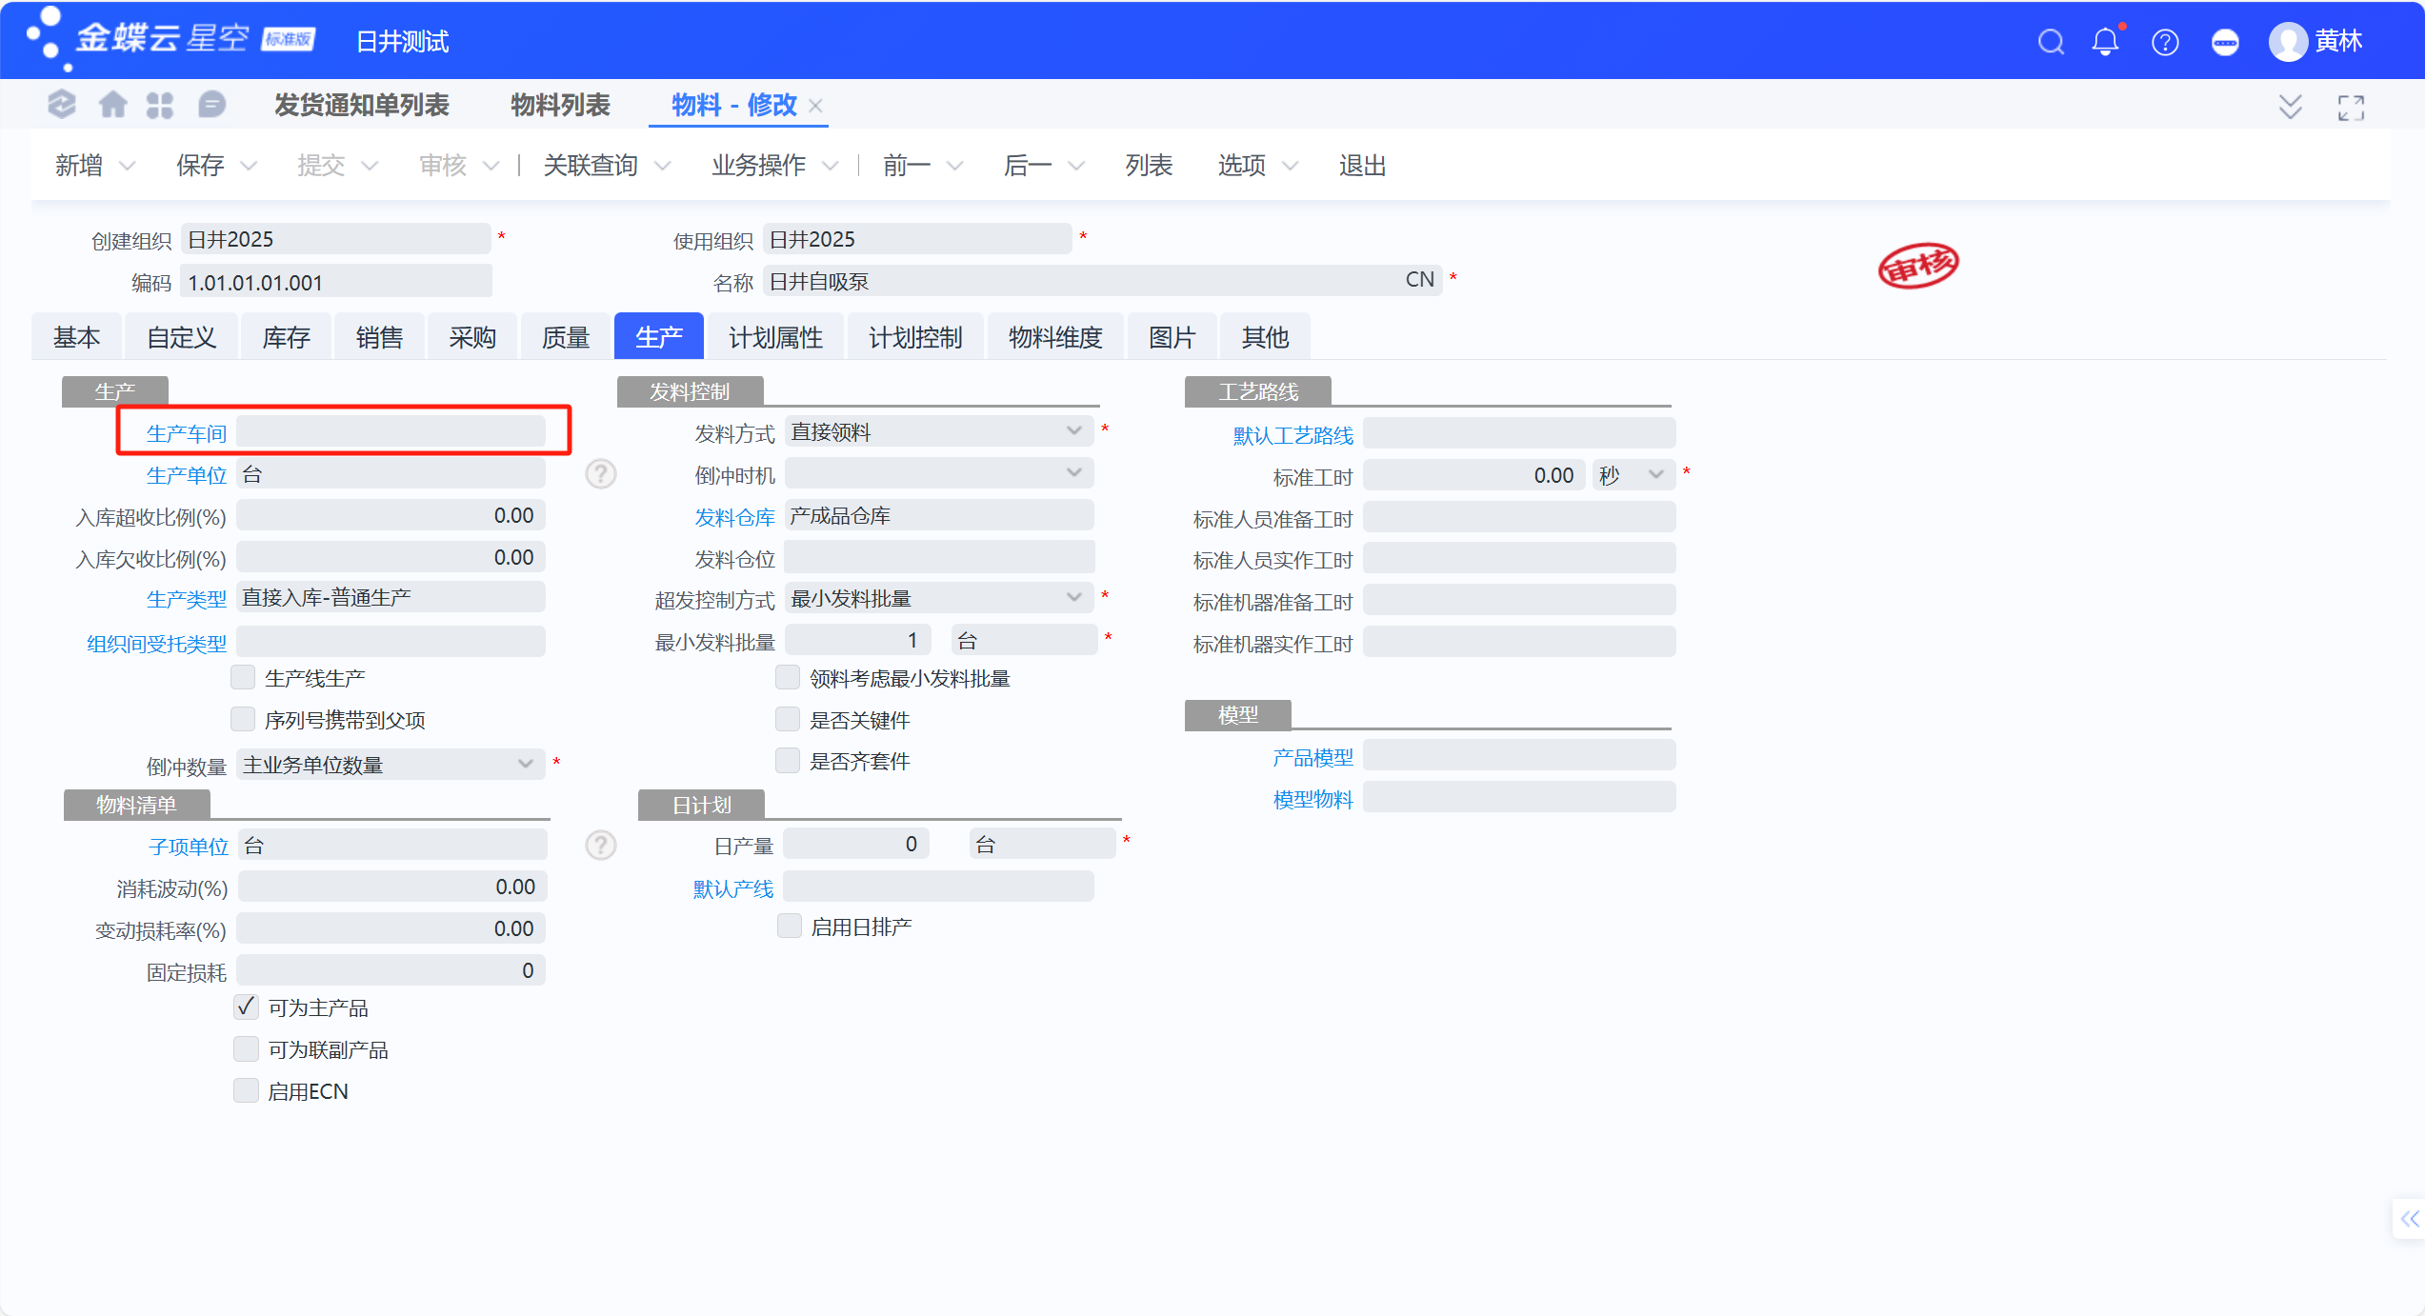
Task: Click the search magnifier icon in header
Action: tap(2051, 42)
